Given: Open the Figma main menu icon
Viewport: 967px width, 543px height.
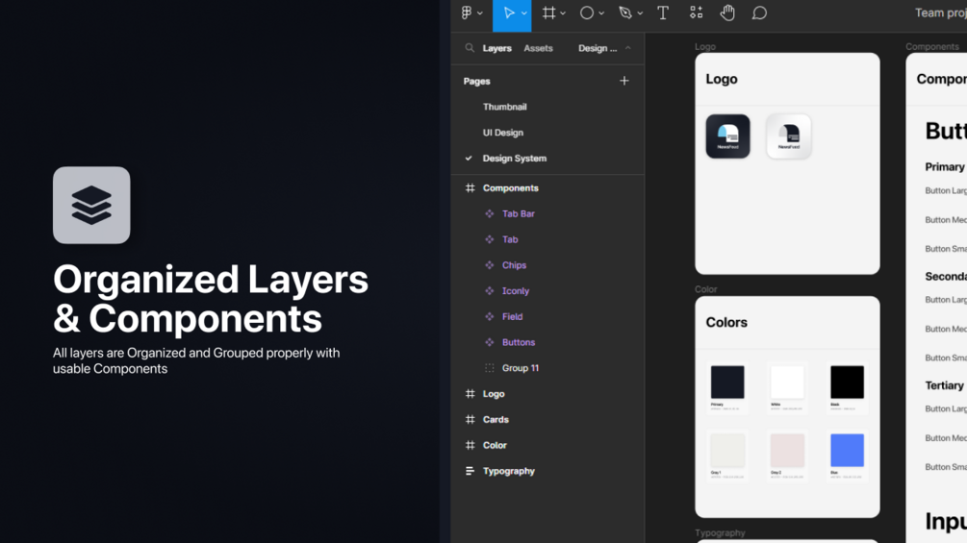Looking at the screenshot, I should (467, 12).
